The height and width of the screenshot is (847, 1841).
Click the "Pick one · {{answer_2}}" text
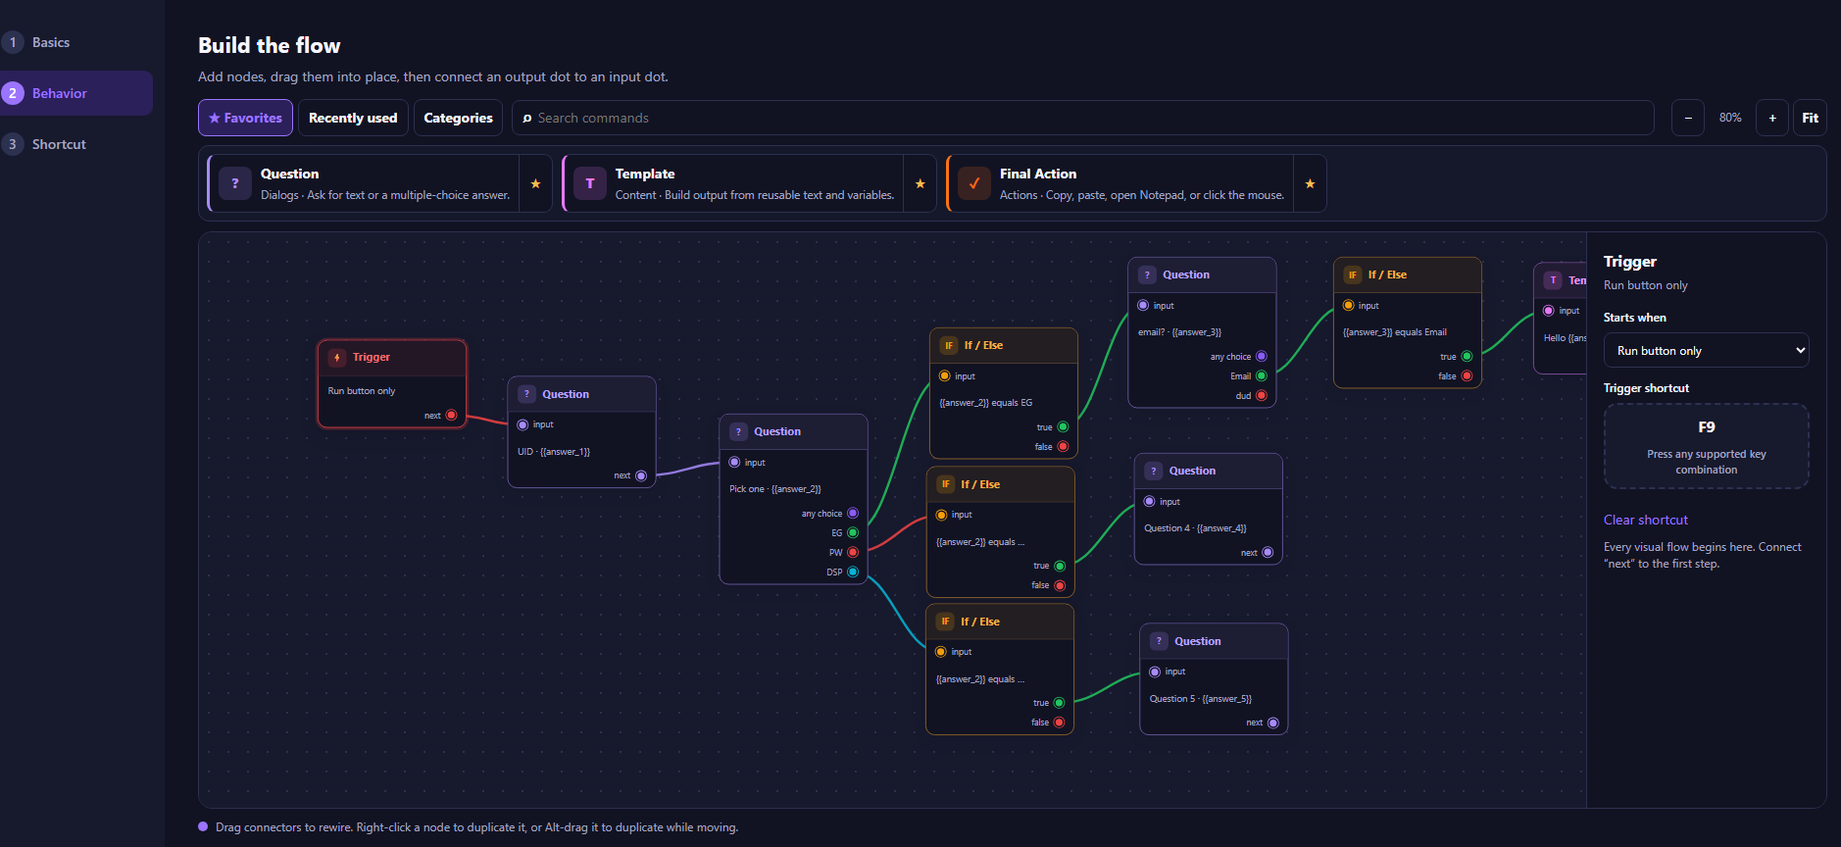pos(775,489)
